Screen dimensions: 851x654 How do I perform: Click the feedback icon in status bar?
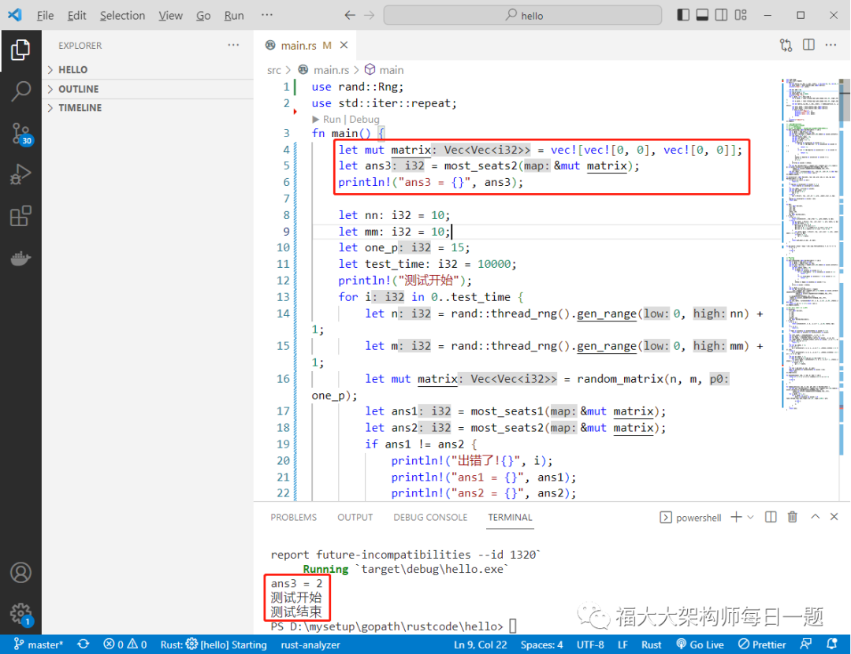(806, 645)
